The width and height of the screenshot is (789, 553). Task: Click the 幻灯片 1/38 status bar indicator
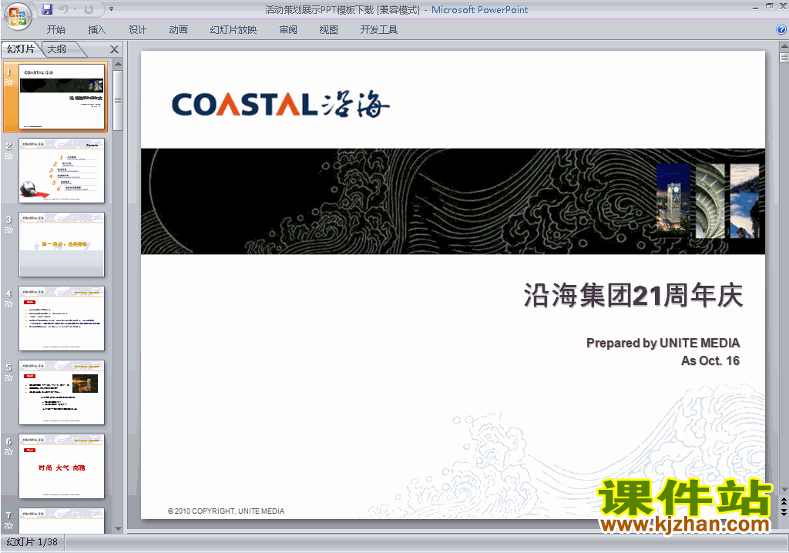pos(32,542)
